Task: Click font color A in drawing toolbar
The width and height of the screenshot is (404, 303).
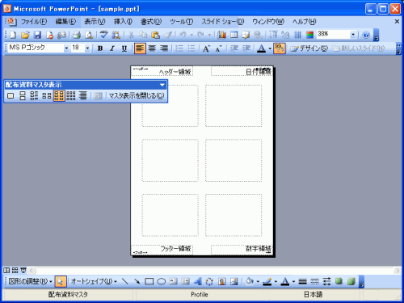Action: click(285, 281)
